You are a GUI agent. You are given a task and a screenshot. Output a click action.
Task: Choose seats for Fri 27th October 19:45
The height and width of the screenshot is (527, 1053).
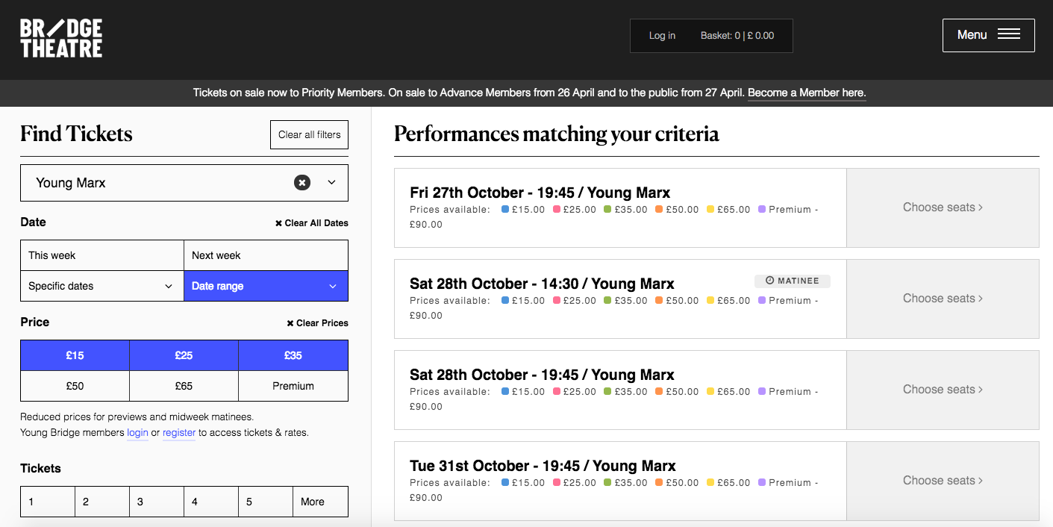(943, 208)
